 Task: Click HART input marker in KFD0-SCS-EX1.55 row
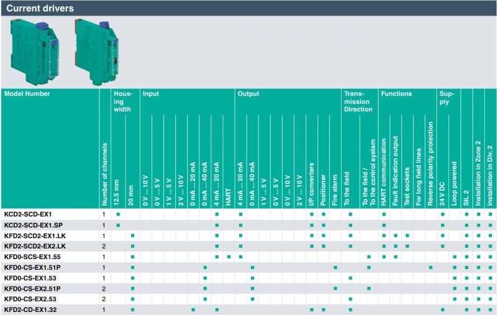229,257
